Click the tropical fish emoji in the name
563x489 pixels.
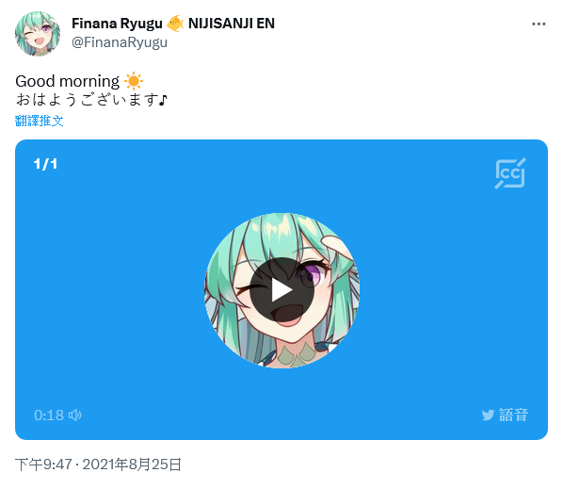click(x=175, y=24)
